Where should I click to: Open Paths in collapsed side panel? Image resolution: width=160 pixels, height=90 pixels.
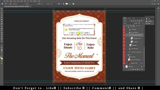[x=150, y=23]
